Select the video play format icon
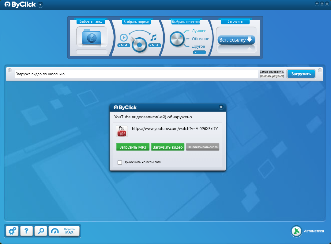331x244 pixels. point(124,38)
